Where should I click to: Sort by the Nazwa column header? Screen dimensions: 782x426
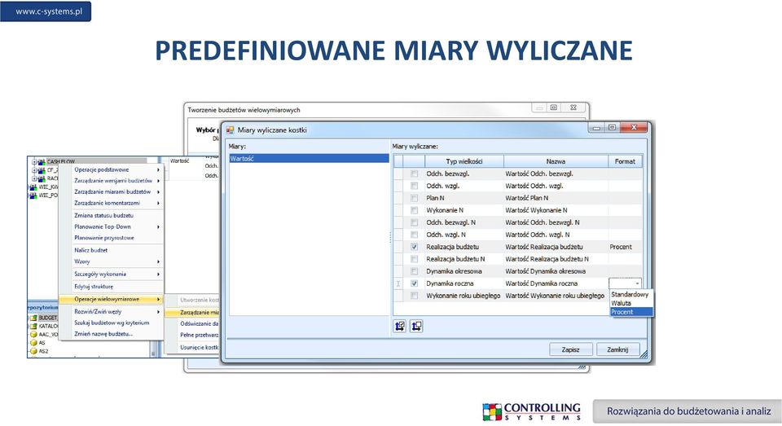556,161
